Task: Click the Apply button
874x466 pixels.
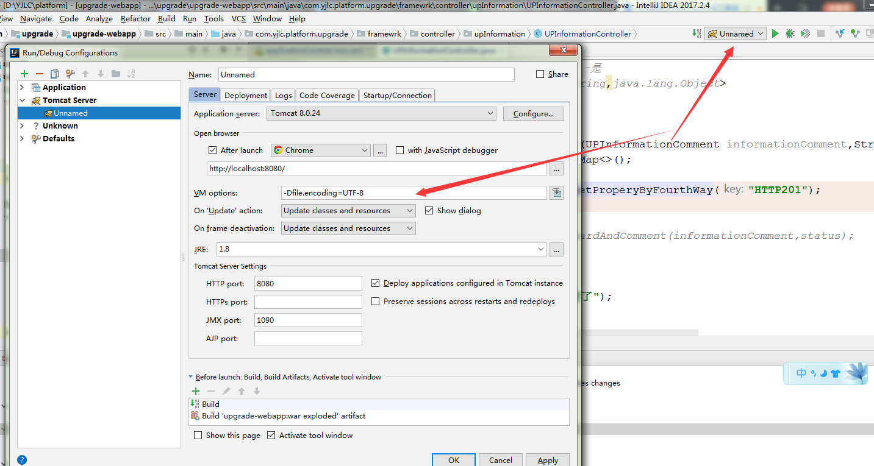Action: click(548, 460)
